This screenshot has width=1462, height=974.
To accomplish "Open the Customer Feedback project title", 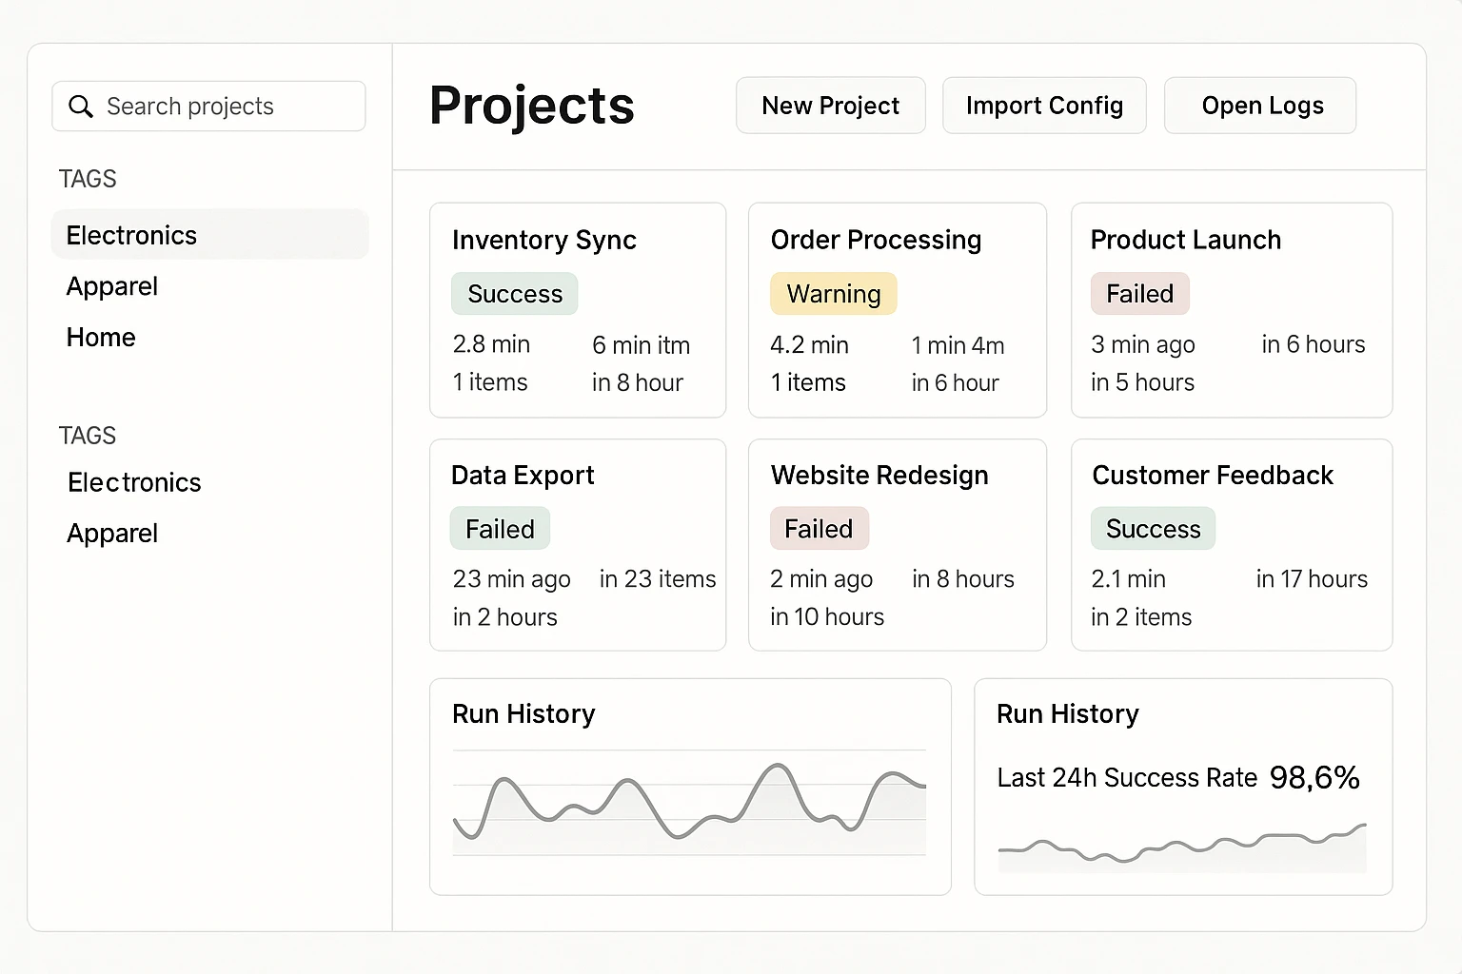I will coord(1213,476).
